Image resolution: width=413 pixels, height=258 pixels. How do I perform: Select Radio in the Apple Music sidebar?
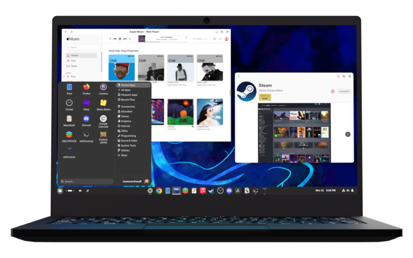(x=74, y=66)
